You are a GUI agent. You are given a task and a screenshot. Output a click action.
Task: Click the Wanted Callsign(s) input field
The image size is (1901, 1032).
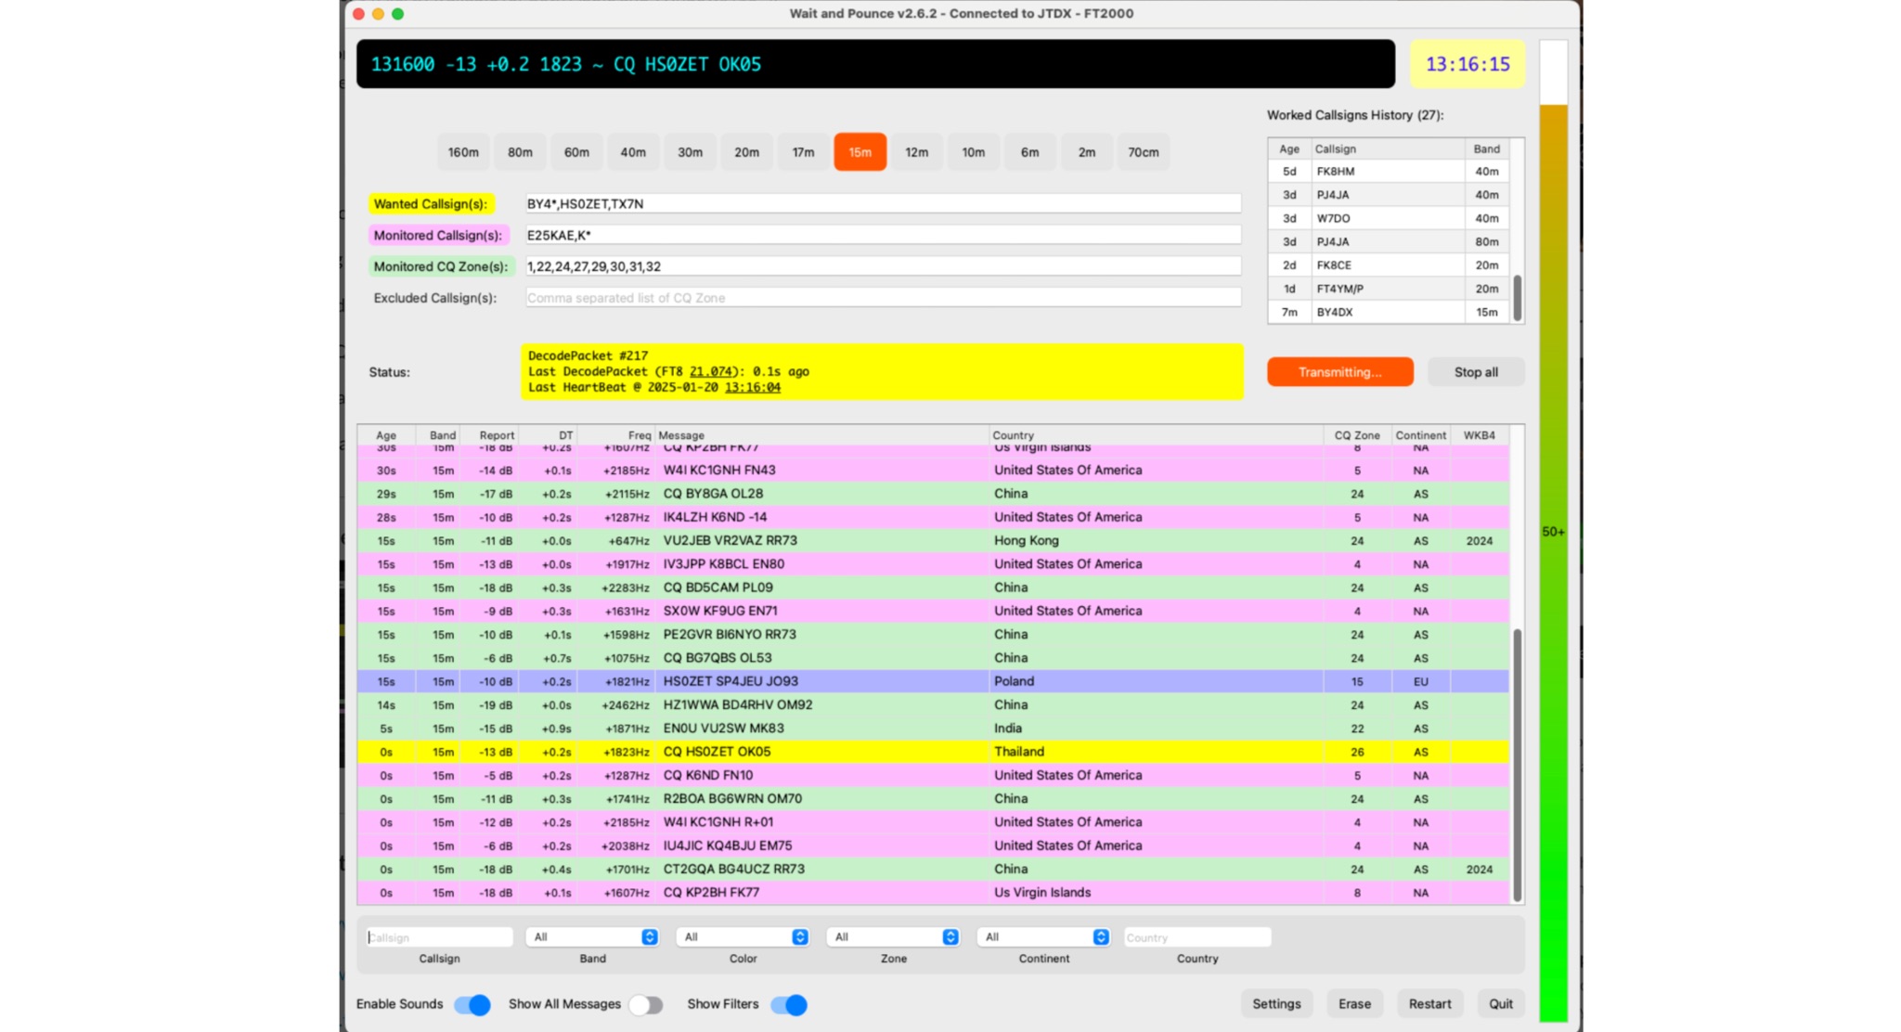point(883,204)
